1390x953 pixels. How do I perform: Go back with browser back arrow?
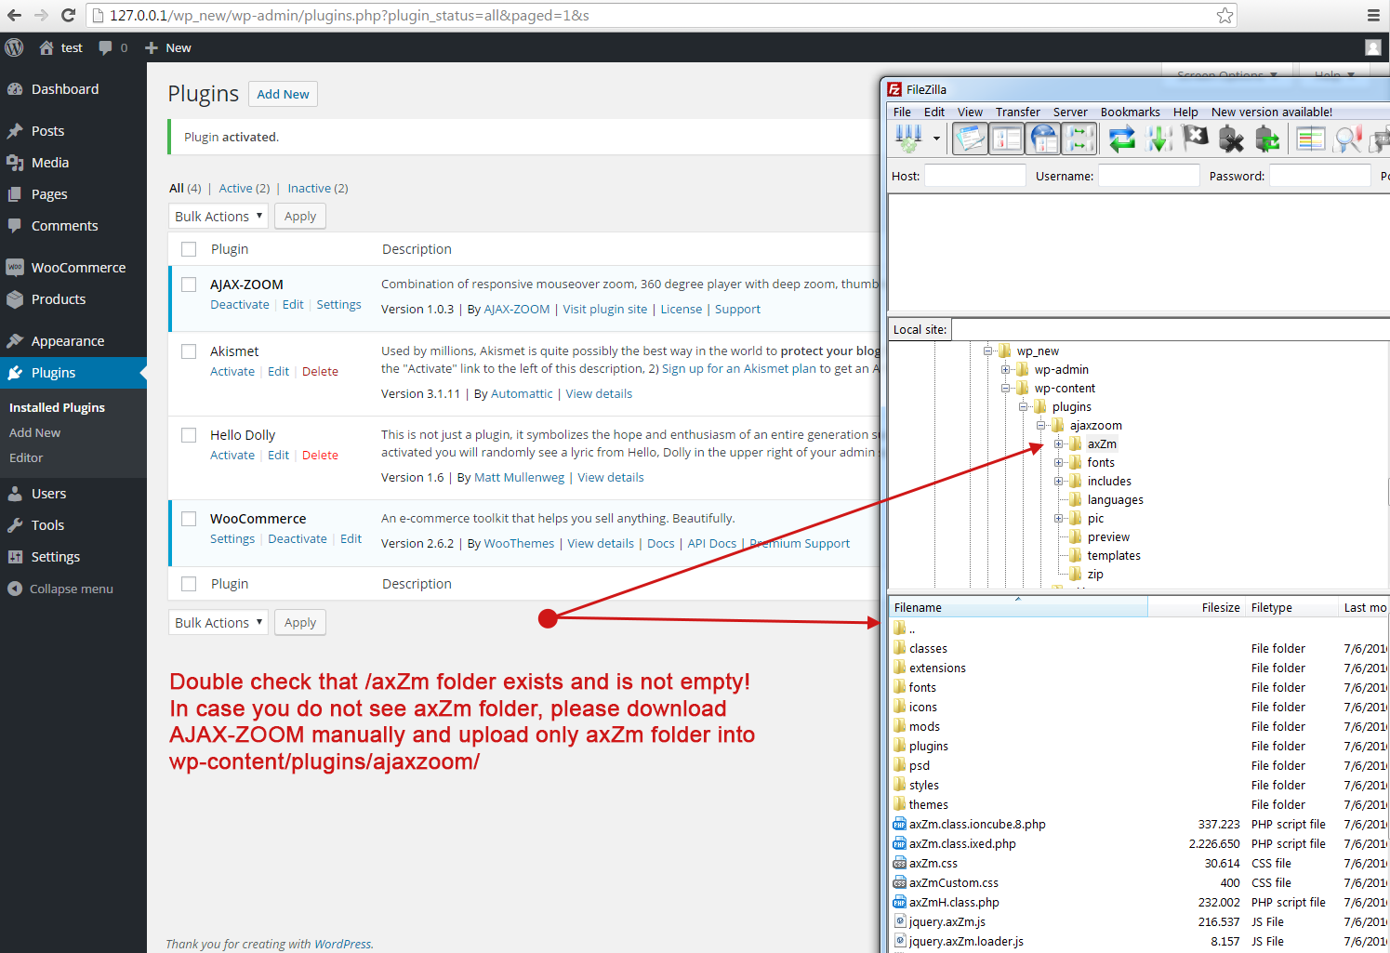pos(14,15)
